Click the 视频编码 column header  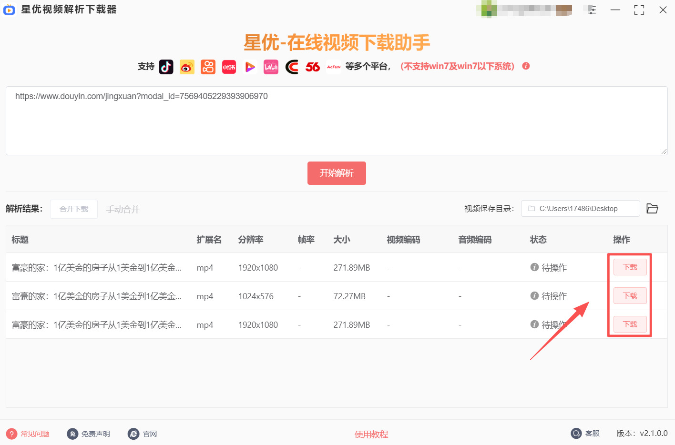[403, 240]
